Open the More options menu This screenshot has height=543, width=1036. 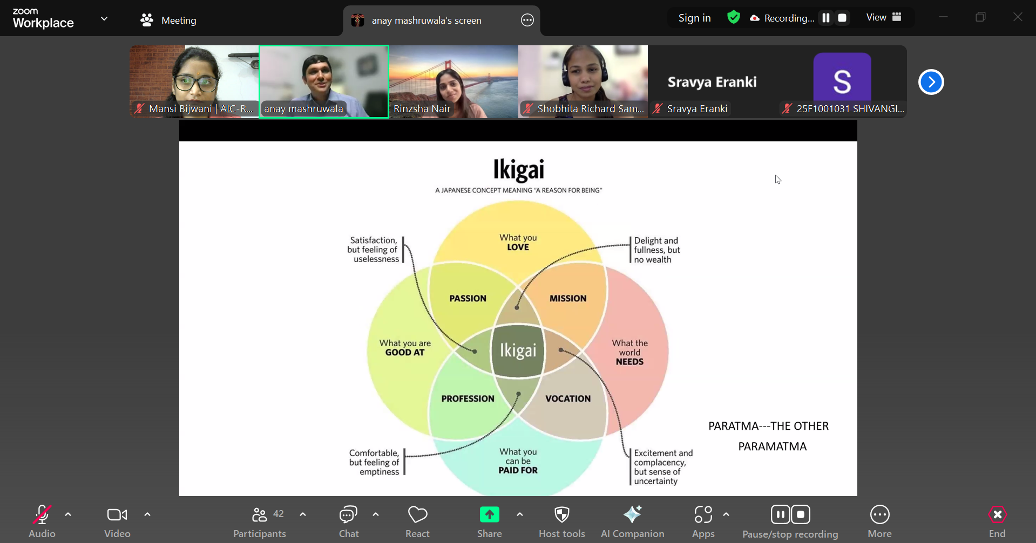(879, 521)
